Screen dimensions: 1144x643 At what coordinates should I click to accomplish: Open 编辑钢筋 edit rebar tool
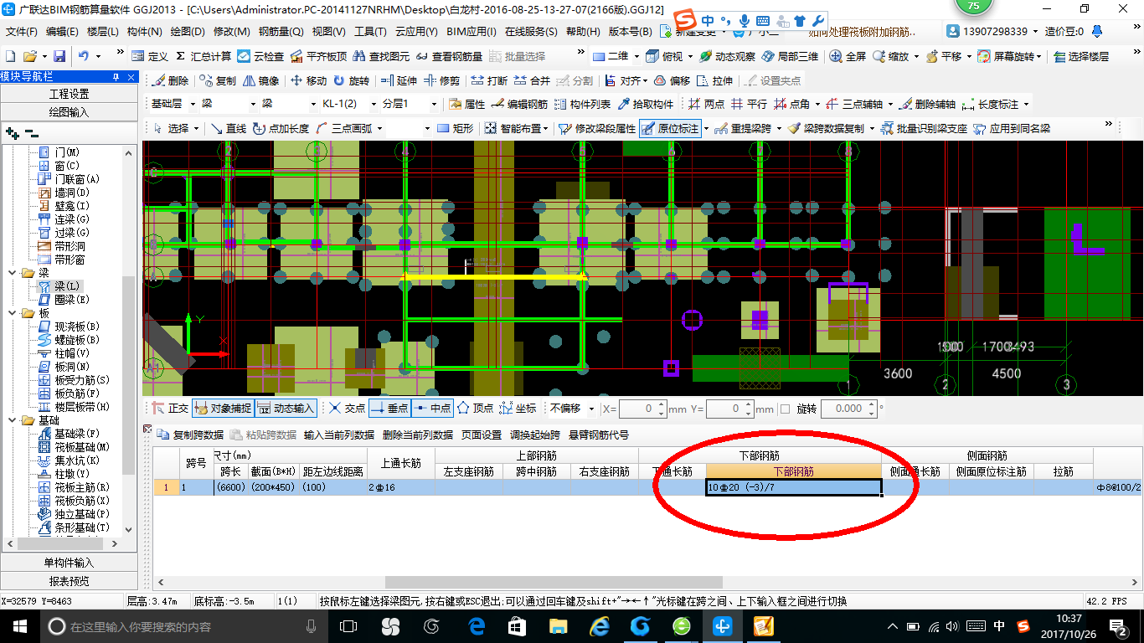click(519, 104)
